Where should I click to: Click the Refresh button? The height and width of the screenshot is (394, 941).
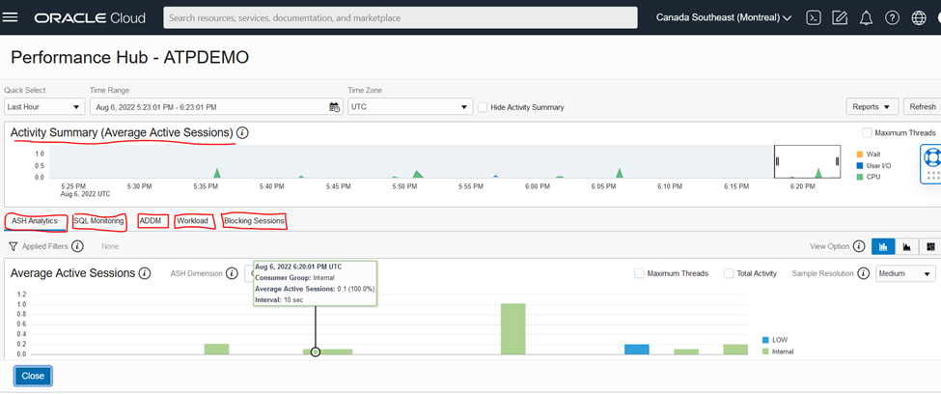pyautogui.click(x=922, y=107)
